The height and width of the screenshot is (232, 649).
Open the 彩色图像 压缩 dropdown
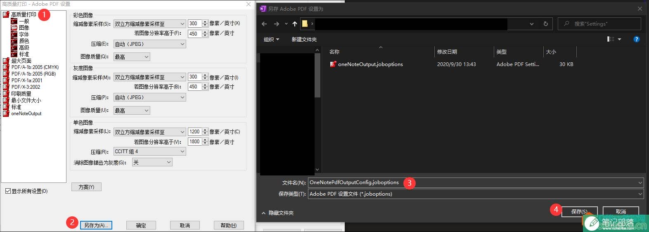pyautogui.click(x=149, y=44)
